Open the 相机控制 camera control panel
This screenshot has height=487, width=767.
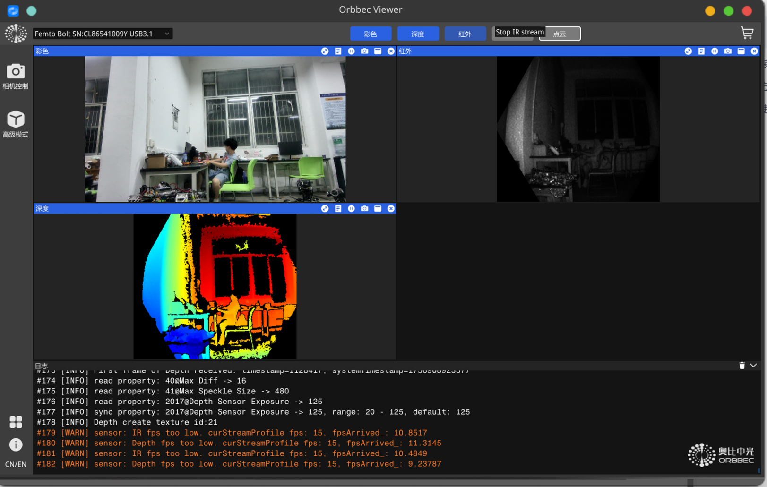click(16, 76)
